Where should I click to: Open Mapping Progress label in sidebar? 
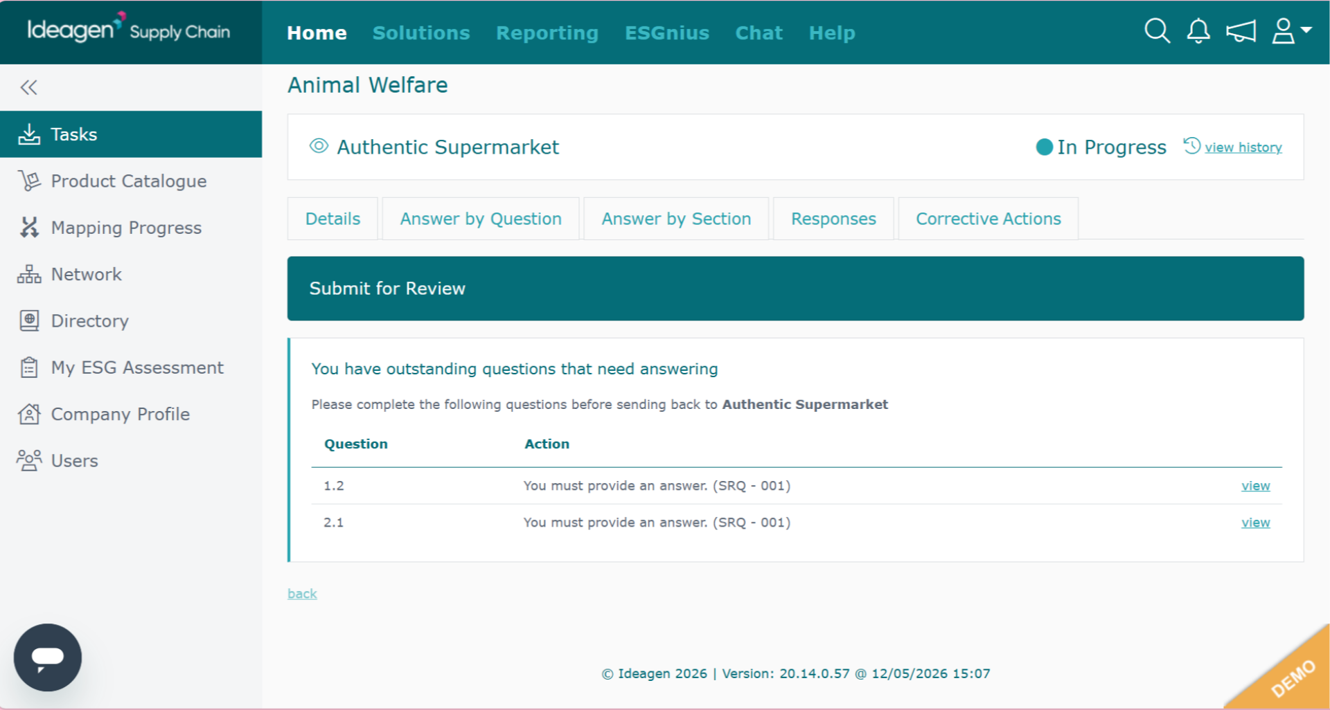pyautogui.click(x=126, y=228)
